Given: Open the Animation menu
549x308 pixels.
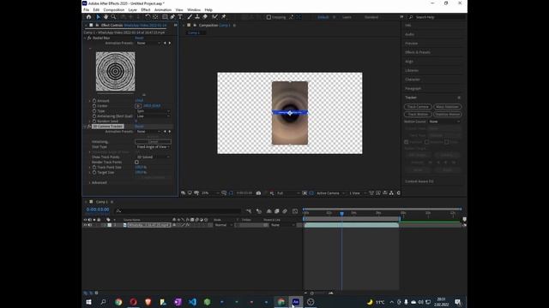Looking at the screenshot, I should [163, 9].
